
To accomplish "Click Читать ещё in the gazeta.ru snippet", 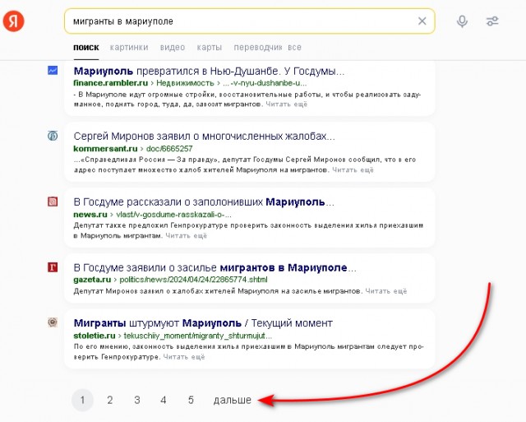I will click(385, 291).
